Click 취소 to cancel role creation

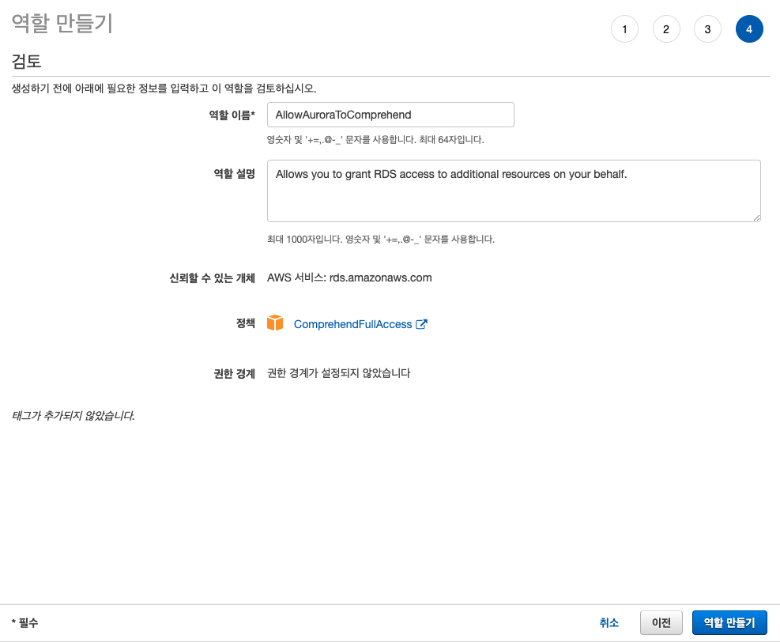(609, 623)
